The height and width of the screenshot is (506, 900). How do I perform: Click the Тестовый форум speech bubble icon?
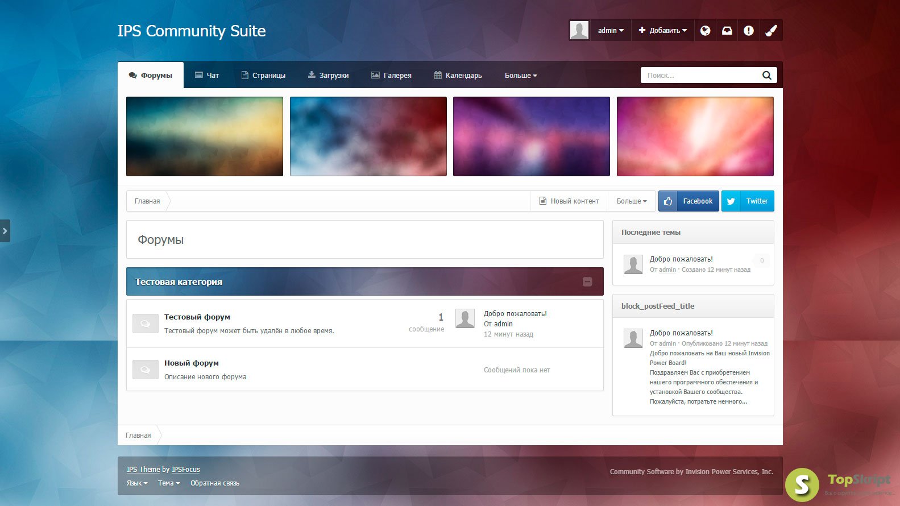coord(145,323)
